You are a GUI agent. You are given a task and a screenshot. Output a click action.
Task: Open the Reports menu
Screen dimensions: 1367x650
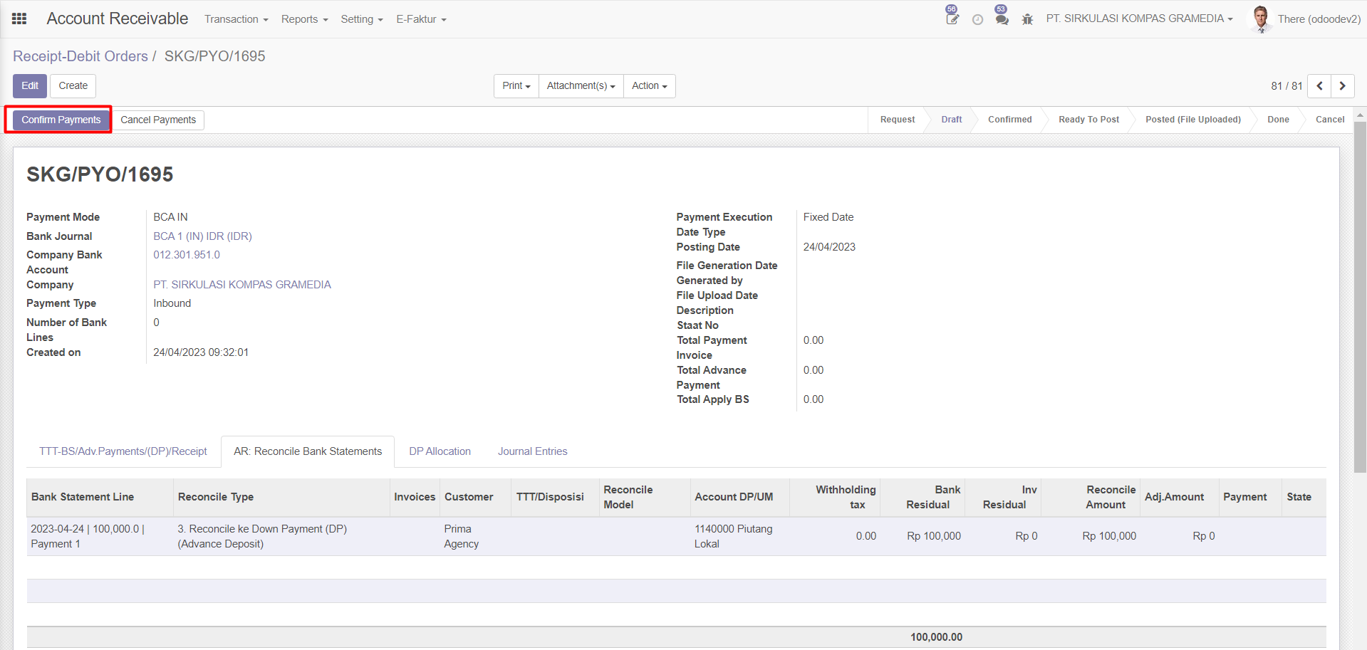(304, 19)
